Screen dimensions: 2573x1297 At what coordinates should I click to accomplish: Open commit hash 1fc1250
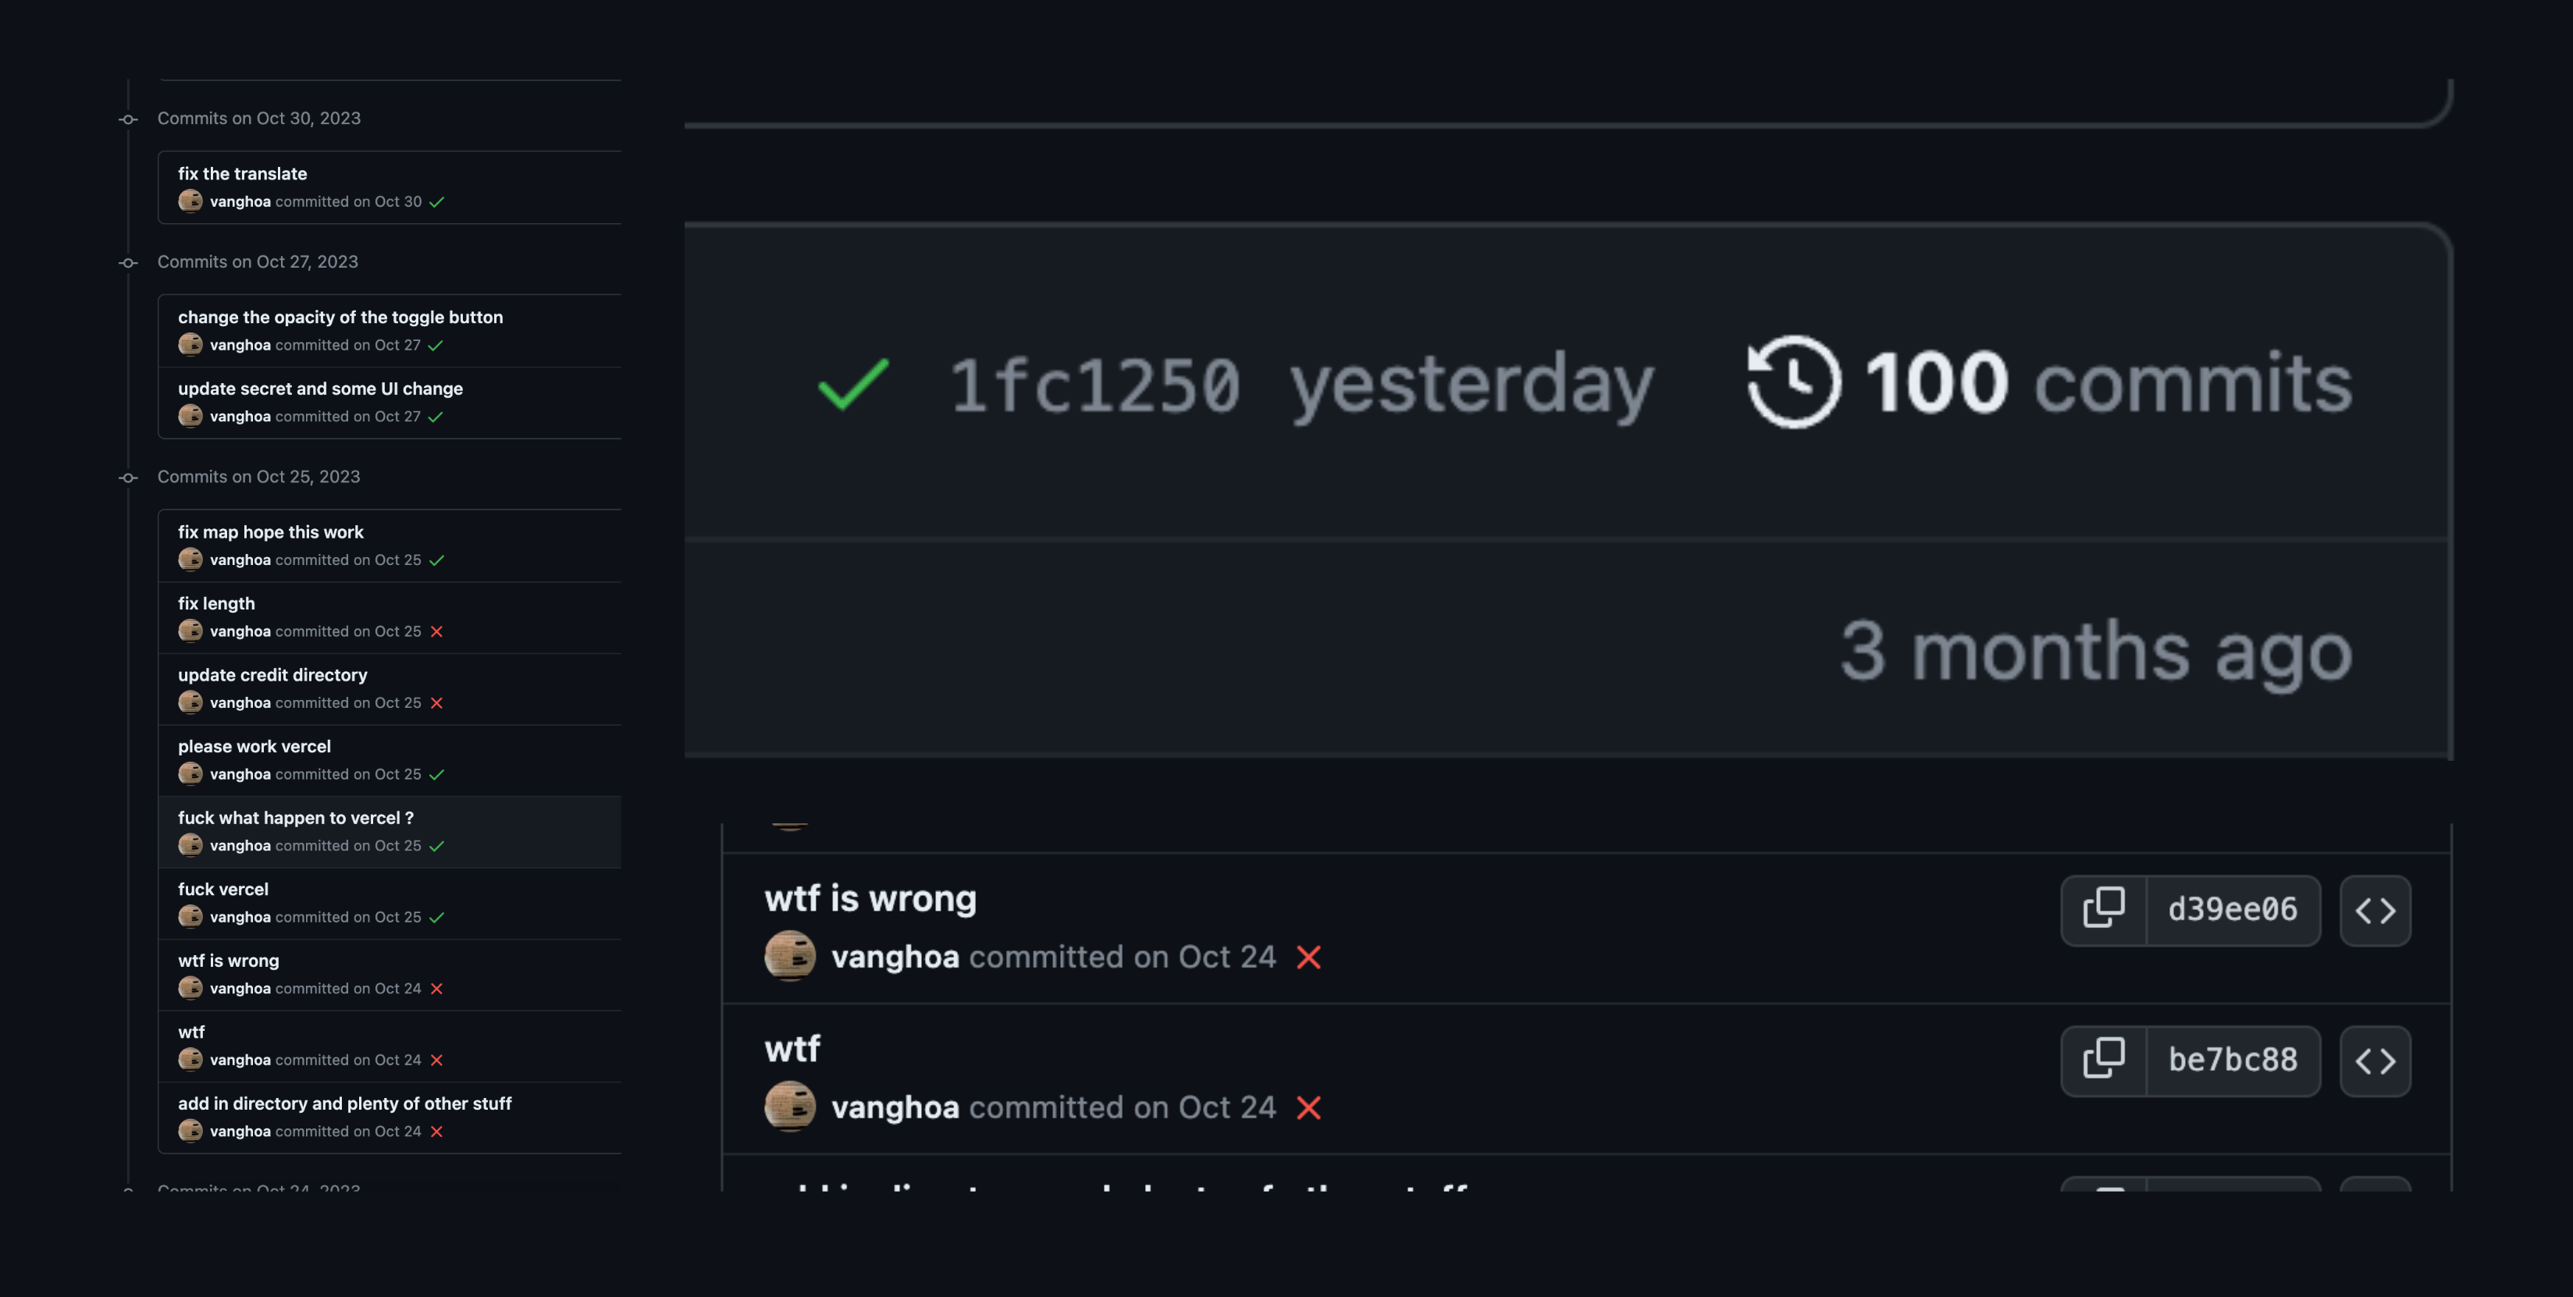coord(1094,386)
